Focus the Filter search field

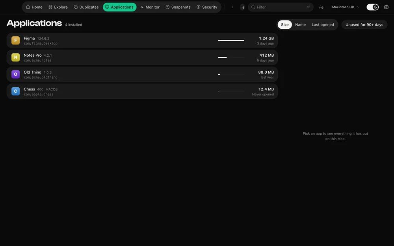point(281,7)
